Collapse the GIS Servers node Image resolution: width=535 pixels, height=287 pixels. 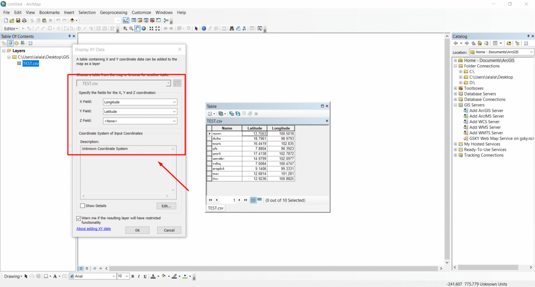tap(455, 105)
